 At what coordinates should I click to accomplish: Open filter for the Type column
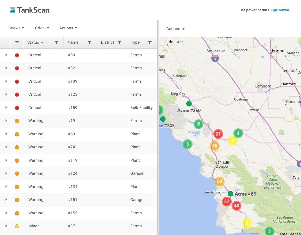(150, 42)
